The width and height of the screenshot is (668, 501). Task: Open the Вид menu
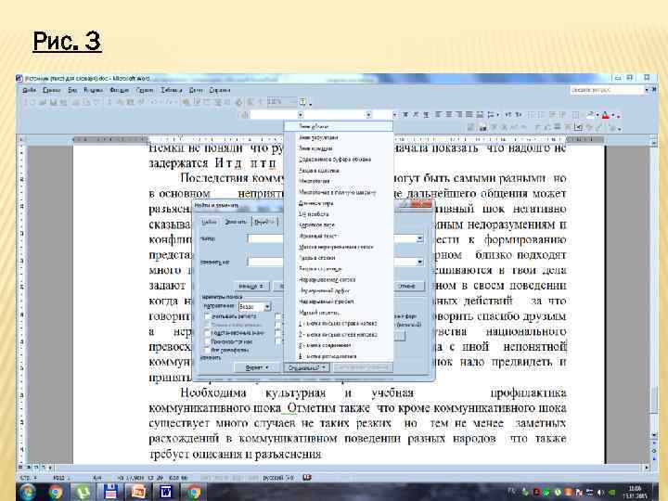click(x=72, y=90)
